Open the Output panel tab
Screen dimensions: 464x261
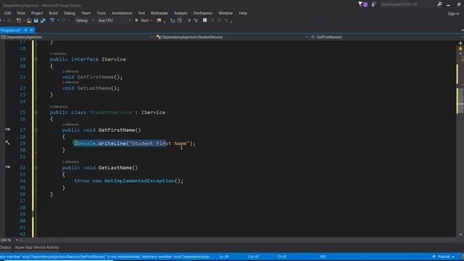5,247
